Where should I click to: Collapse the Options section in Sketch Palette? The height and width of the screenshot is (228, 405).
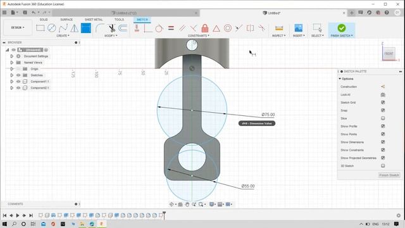tap(340, 79)
